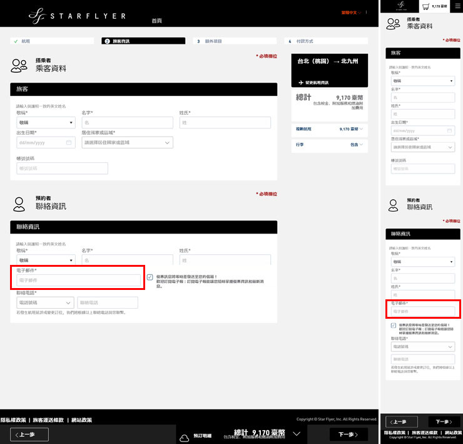Expand the 行李 baggage row in summary
This screenshot has width=463, height=444.
(330, 145)
